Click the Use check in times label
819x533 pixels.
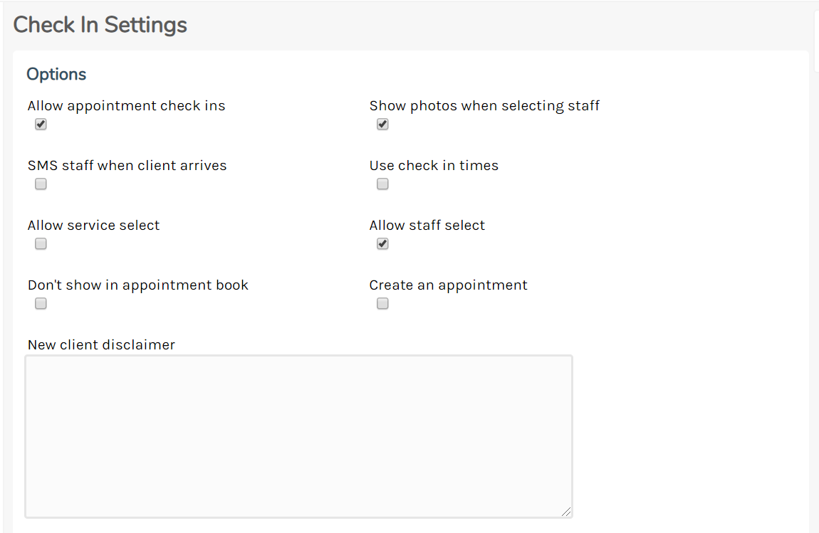pos(434,165)
